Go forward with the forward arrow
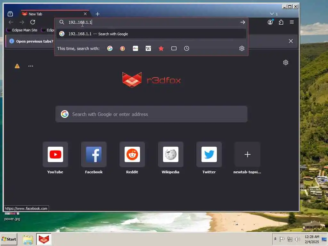This screenshot has height=246, width=328. click(x=22, y=22)
